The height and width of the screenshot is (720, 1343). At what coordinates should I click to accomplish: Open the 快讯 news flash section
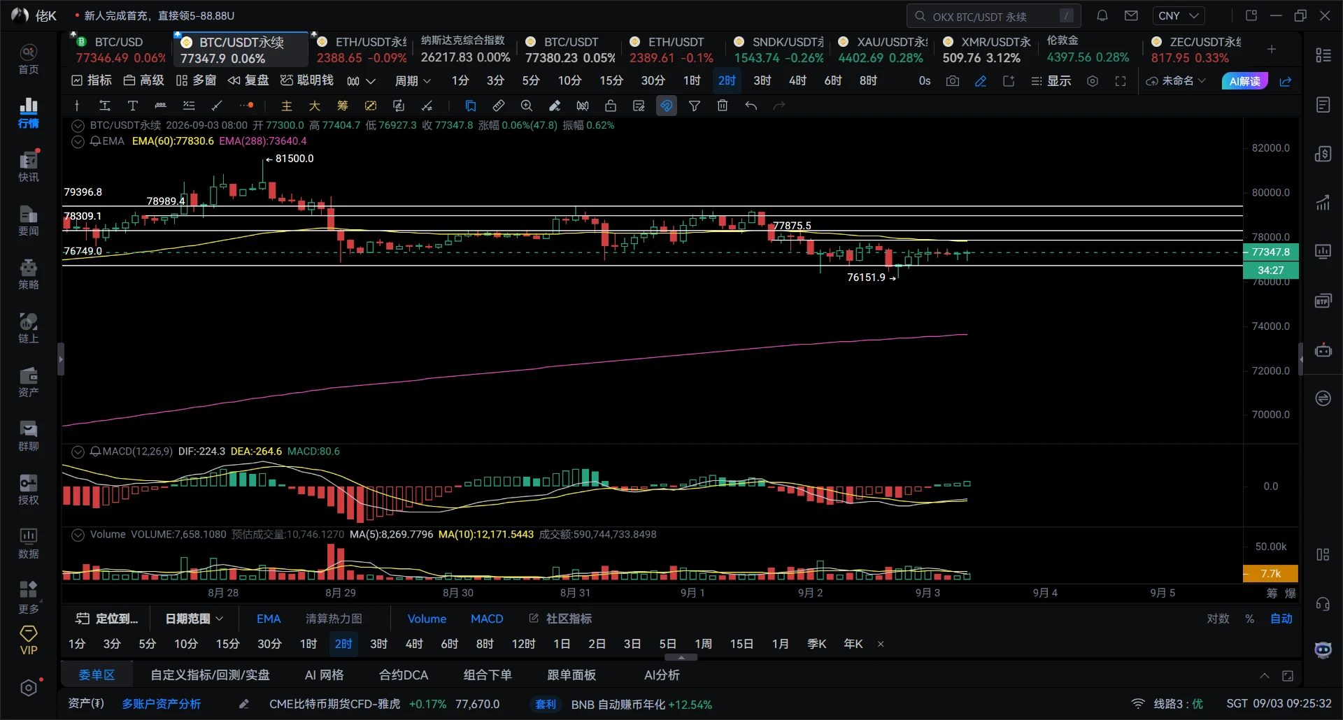29,166
